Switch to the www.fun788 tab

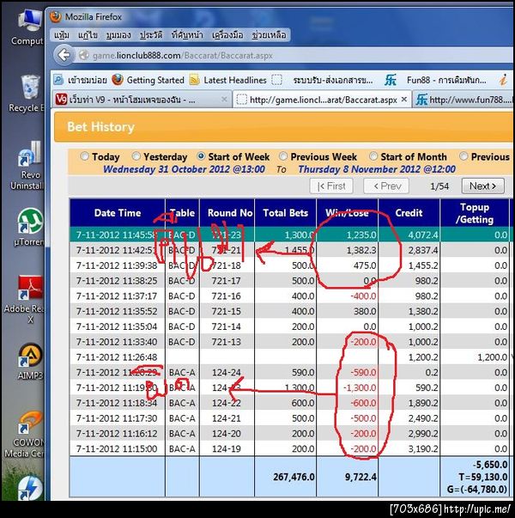click(x=463, y=100)
